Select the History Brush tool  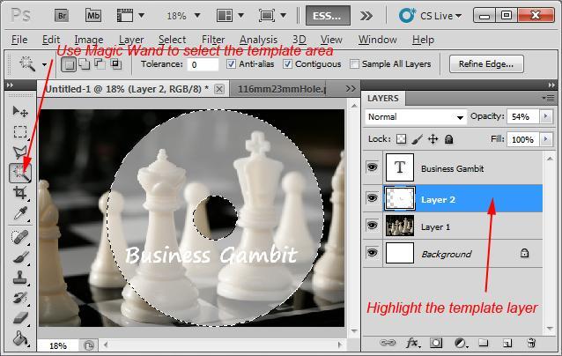[x=20, y=298]
